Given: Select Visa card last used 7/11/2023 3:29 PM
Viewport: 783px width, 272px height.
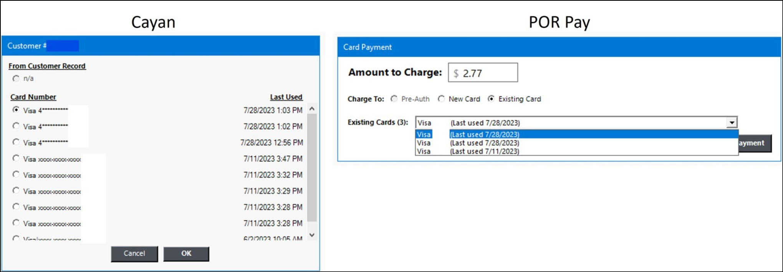Looking at the screenshot, I should point(16,191).
